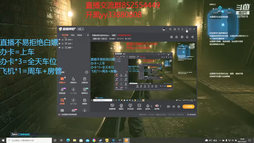This screenshot has height=143, width=254.
Task: Click the 弹幕助手 icon in the left panel
Action: pos(62,79)
